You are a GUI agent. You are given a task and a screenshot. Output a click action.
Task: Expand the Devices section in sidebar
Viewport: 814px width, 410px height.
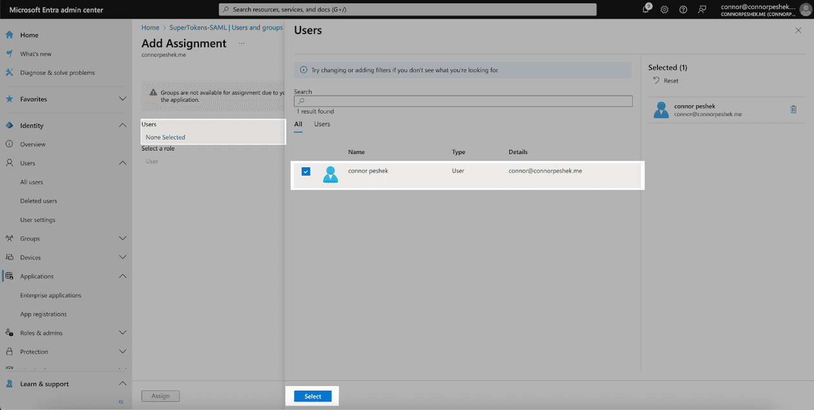(x=123, y=257)
